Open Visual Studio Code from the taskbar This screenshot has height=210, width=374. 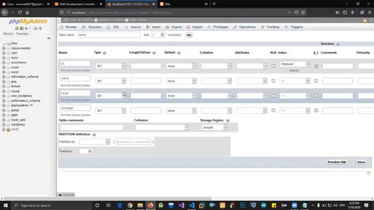tap(192, 205)
